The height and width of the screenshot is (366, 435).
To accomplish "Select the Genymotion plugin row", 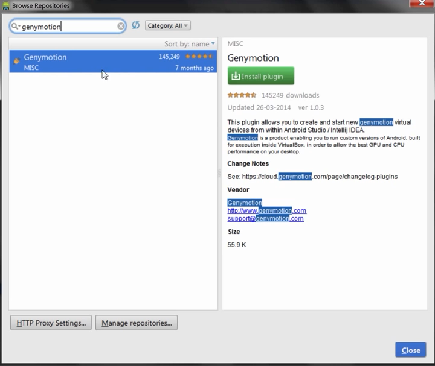I will pos(113,62).
